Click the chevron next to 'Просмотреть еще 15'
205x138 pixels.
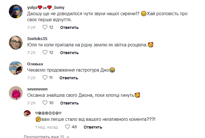click(x=68, y=137)
